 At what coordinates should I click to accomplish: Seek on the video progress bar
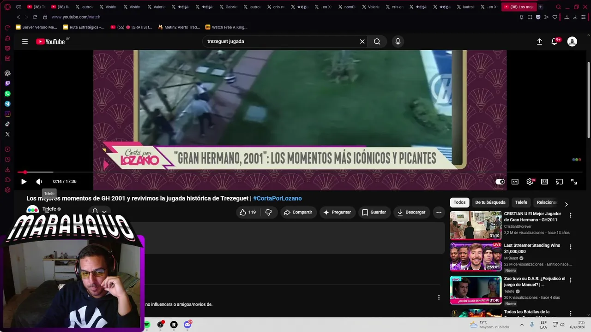[x=299, y=172]
